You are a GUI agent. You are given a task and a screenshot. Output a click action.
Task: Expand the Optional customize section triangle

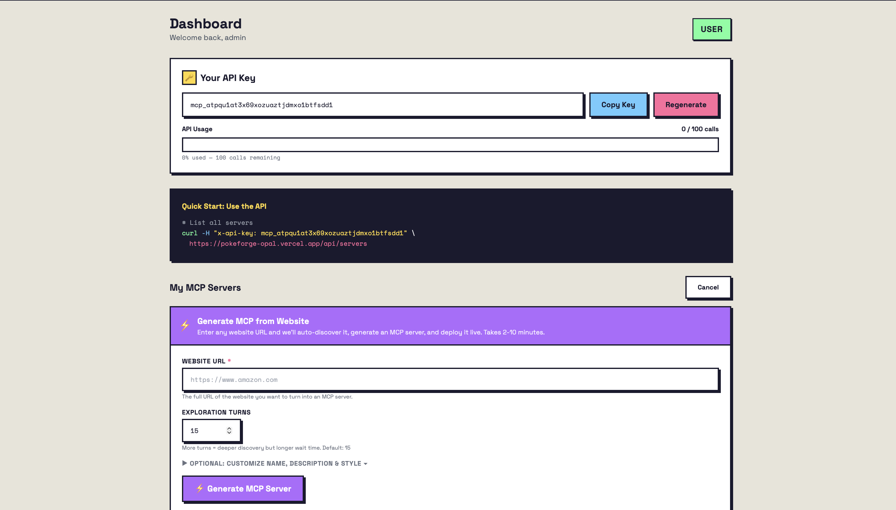(x=184, y=463)
